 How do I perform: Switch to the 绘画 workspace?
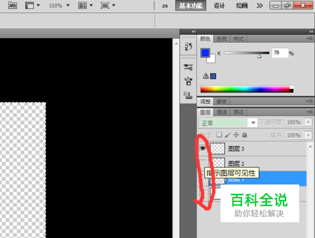[242, 6]
